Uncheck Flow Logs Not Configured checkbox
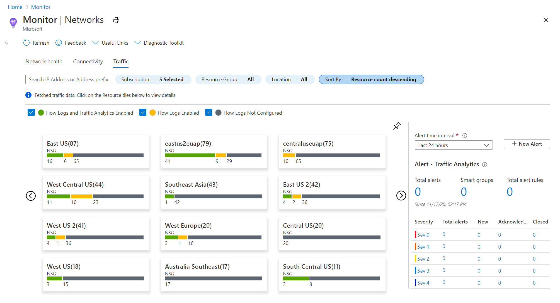560x303 pixels. pos(209,112)
